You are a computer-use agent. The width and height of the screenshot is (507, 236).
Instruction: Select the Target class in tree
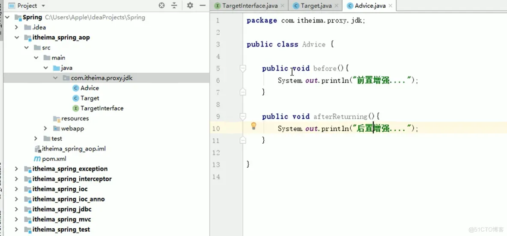click(89, 98)
